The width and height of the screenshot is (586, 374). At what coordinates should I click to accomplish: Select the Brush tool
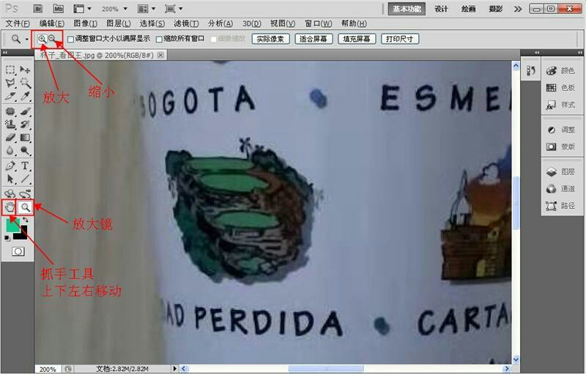(25, 111)
